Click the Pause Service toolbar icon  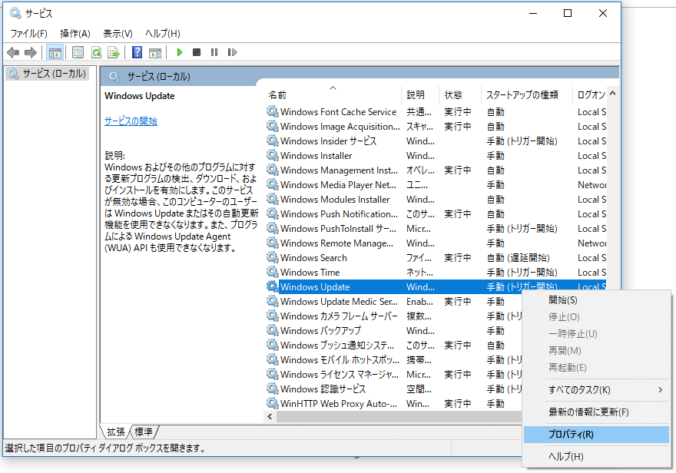tap(214, 52)
